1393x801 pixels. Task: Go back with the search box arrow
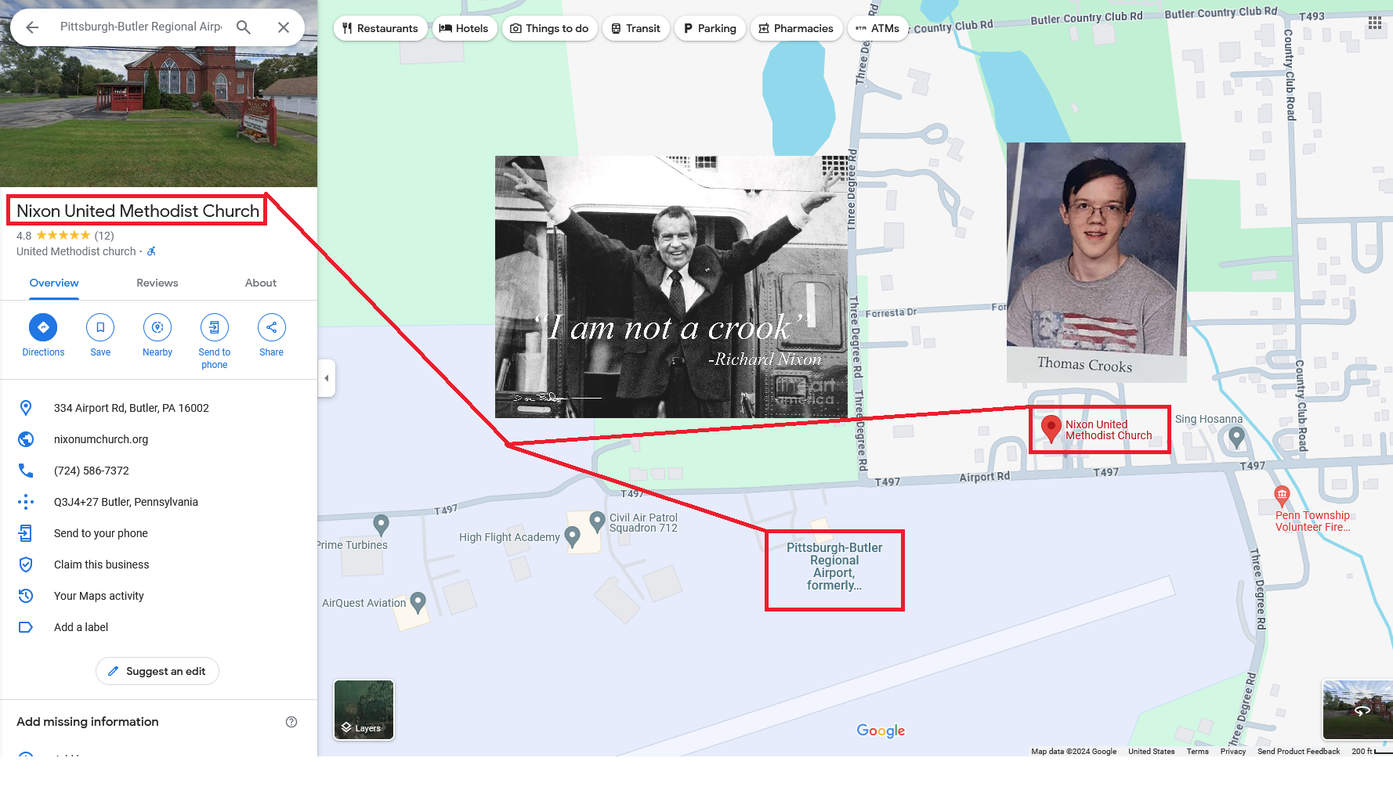(x=32, y=27)
